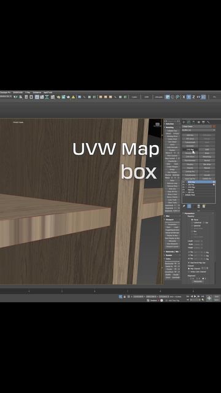Select the Cylindrical mapping radio button
The image size is (221, 393).
tap(192, 222)
